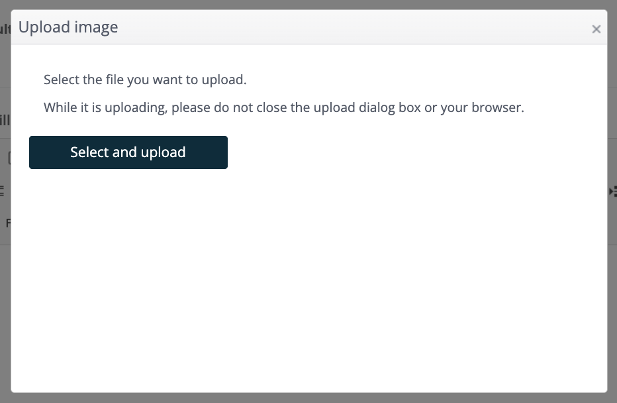Click the partially hidden checkbox left of the dialog

click(x=9, y=158)
